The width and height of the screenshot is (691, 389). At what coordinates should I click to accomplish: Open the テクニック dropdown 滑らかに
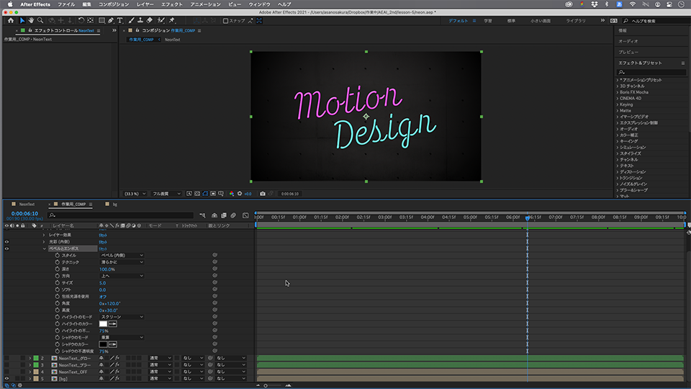point(122,262)
